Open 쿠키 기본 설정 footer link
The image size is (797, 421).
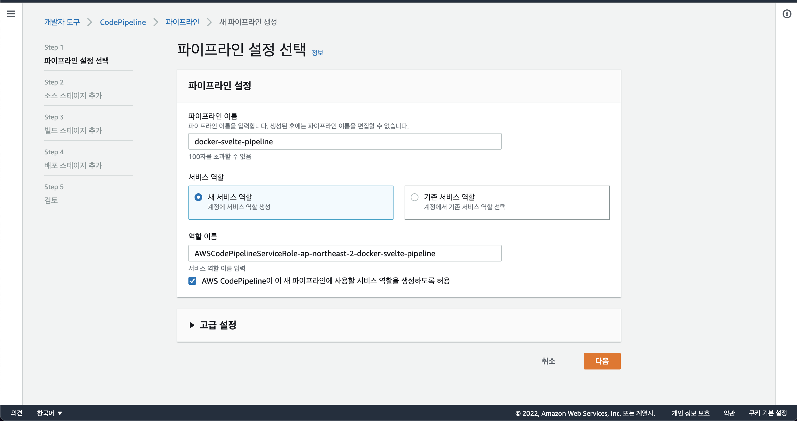(x=768, y=413)
